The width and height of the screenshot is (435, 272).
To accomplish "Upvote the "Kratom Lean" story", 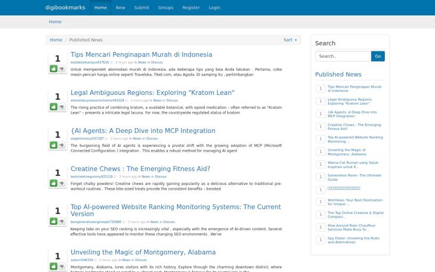I will [54, 106].
